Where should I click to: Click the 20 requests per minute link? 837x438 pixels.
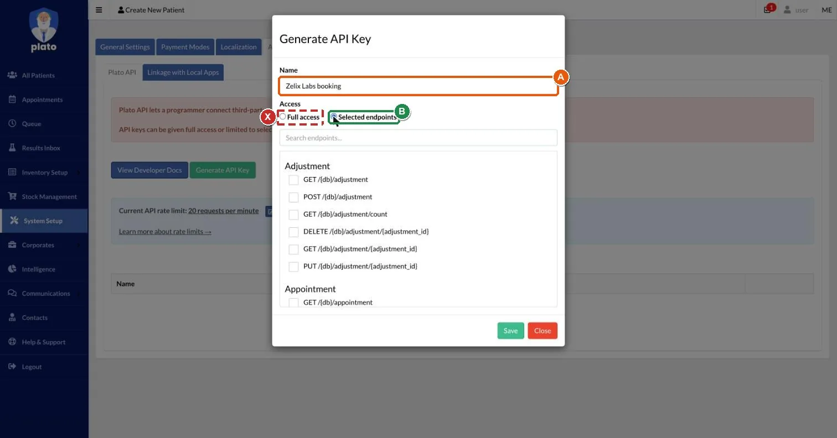coord(223,211)
